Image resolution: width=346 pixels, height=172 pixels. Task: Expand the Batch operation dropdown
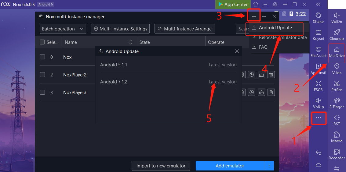[x=63, y=29]
